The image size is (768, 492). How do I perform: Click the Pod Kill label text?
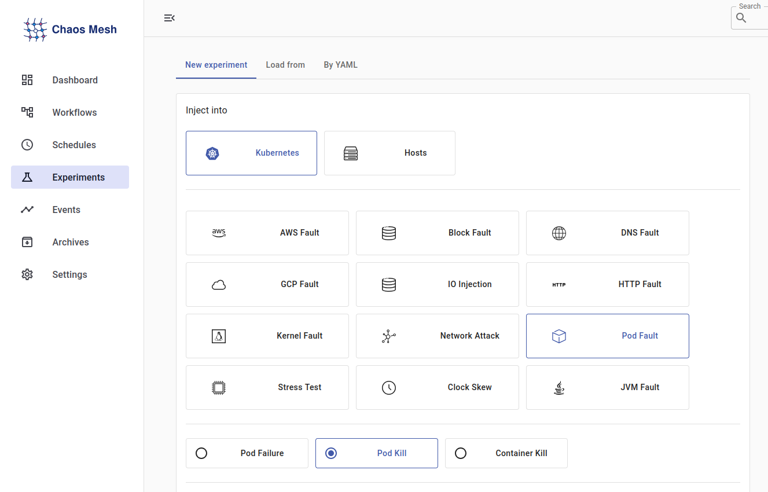392,453
